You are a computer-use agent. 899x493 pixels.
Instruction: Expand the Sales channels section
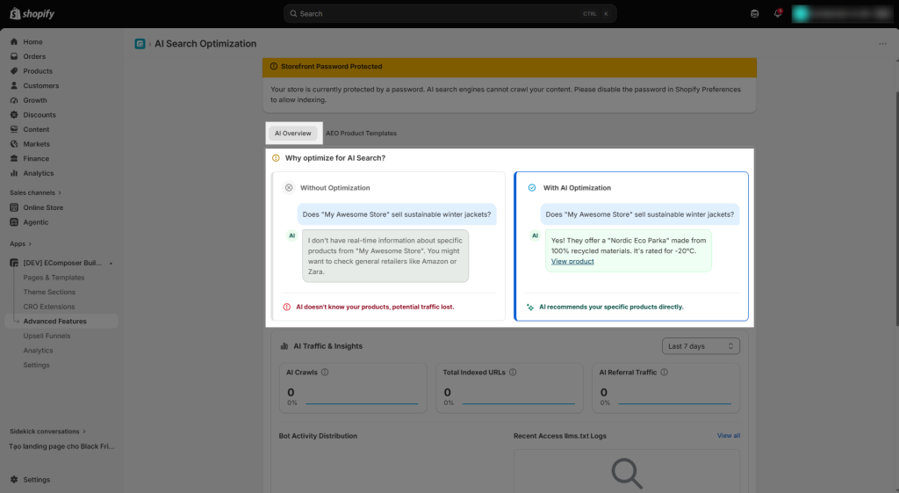(35, 192)
